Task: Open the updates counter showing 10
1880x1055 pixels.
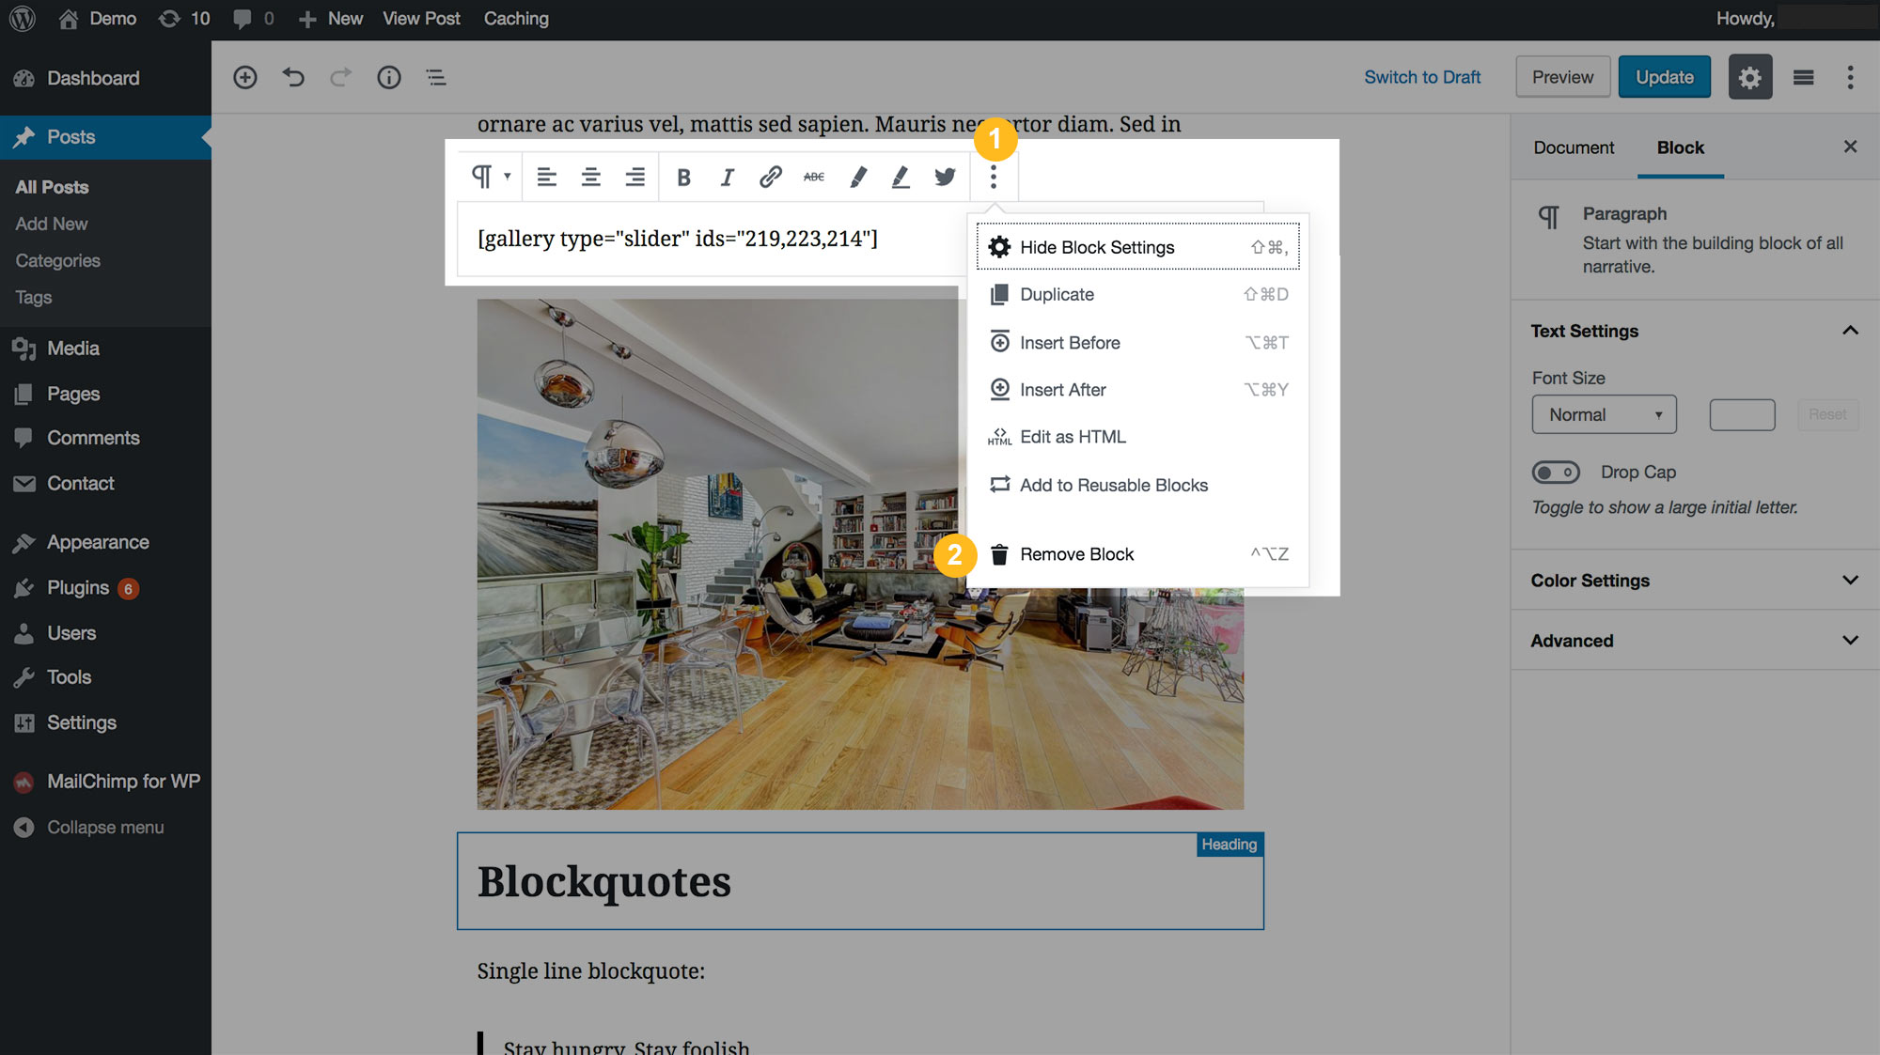Action: [x=184, y=19]
